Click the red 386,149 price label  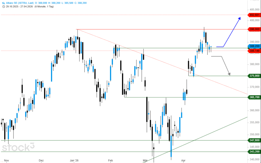[254, 51]
